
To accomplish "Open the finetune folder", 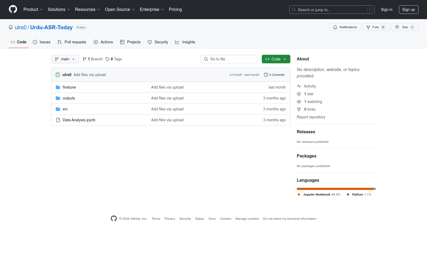I will (x=69, y=87).
